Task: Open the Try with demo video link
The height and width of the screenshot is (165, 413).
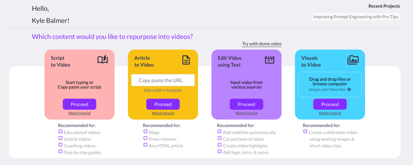Action: (261, 44)
